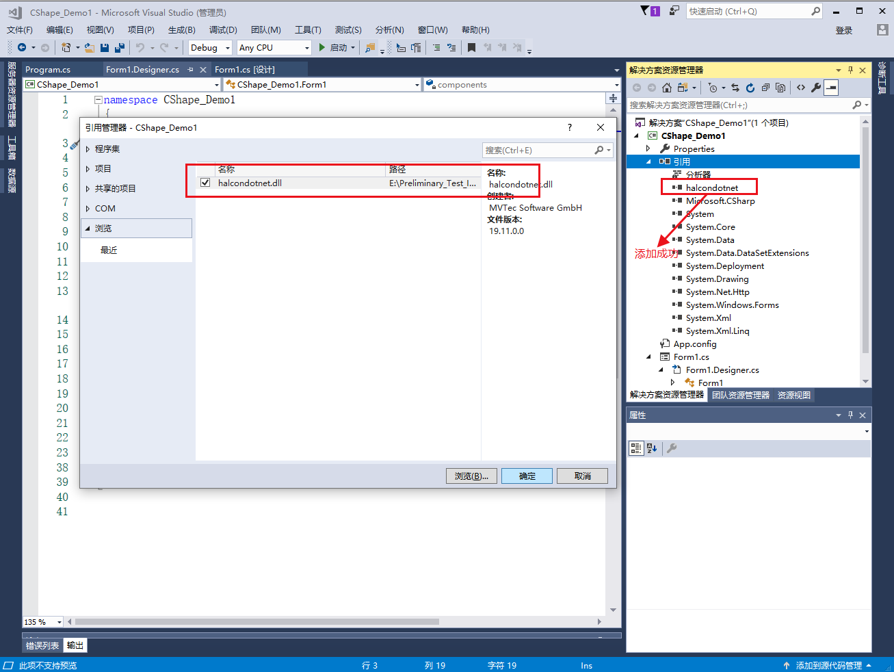Viewport: 894px width, 672px height.
Task: Collapse the references node in Solution Explorer
Action: 648,161
